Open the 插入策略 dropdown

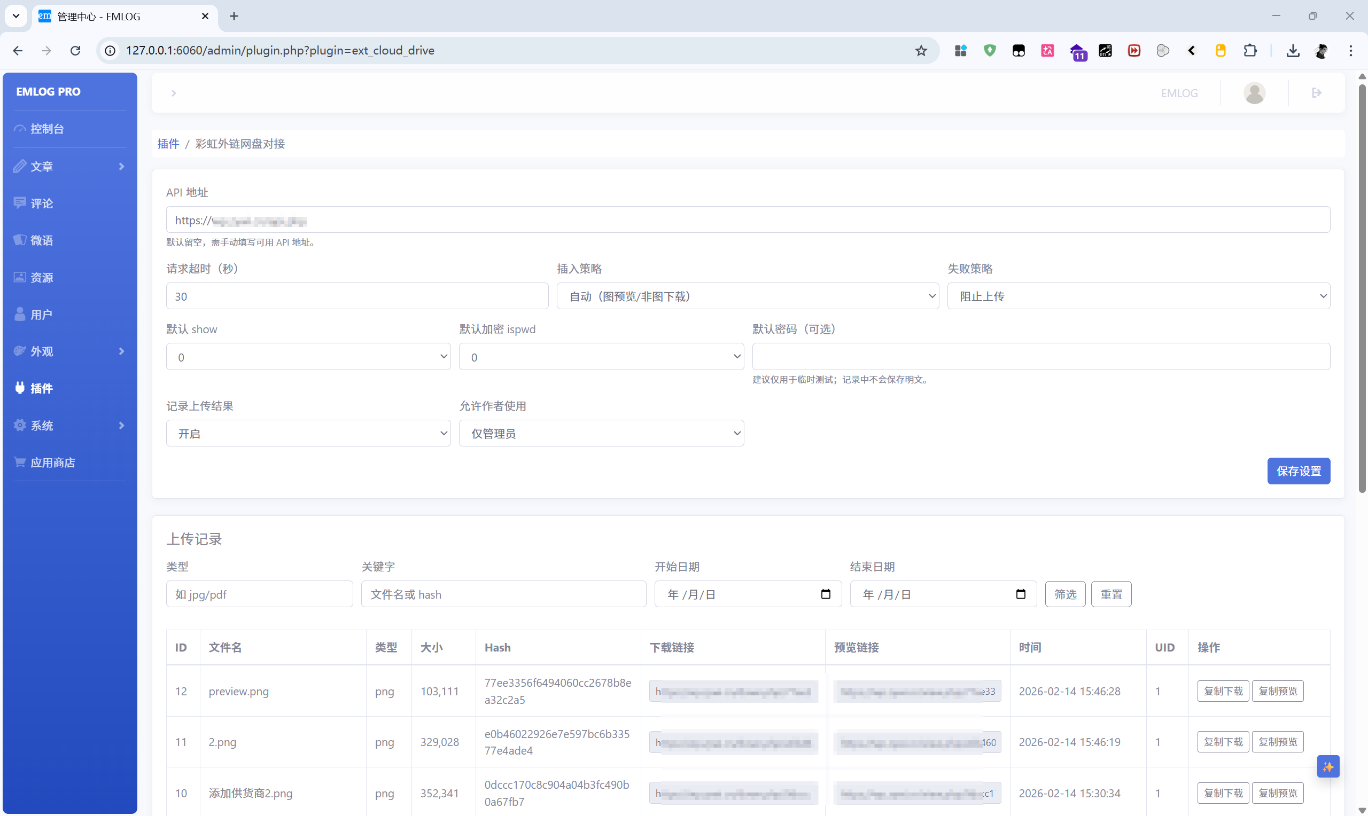click(748, 296)
